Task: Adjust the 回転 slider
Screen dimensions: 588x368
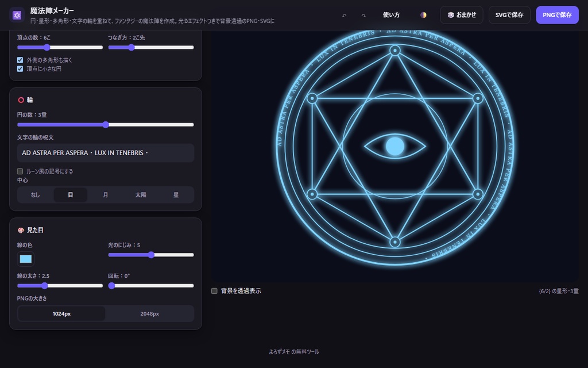Action: (151, 286)
